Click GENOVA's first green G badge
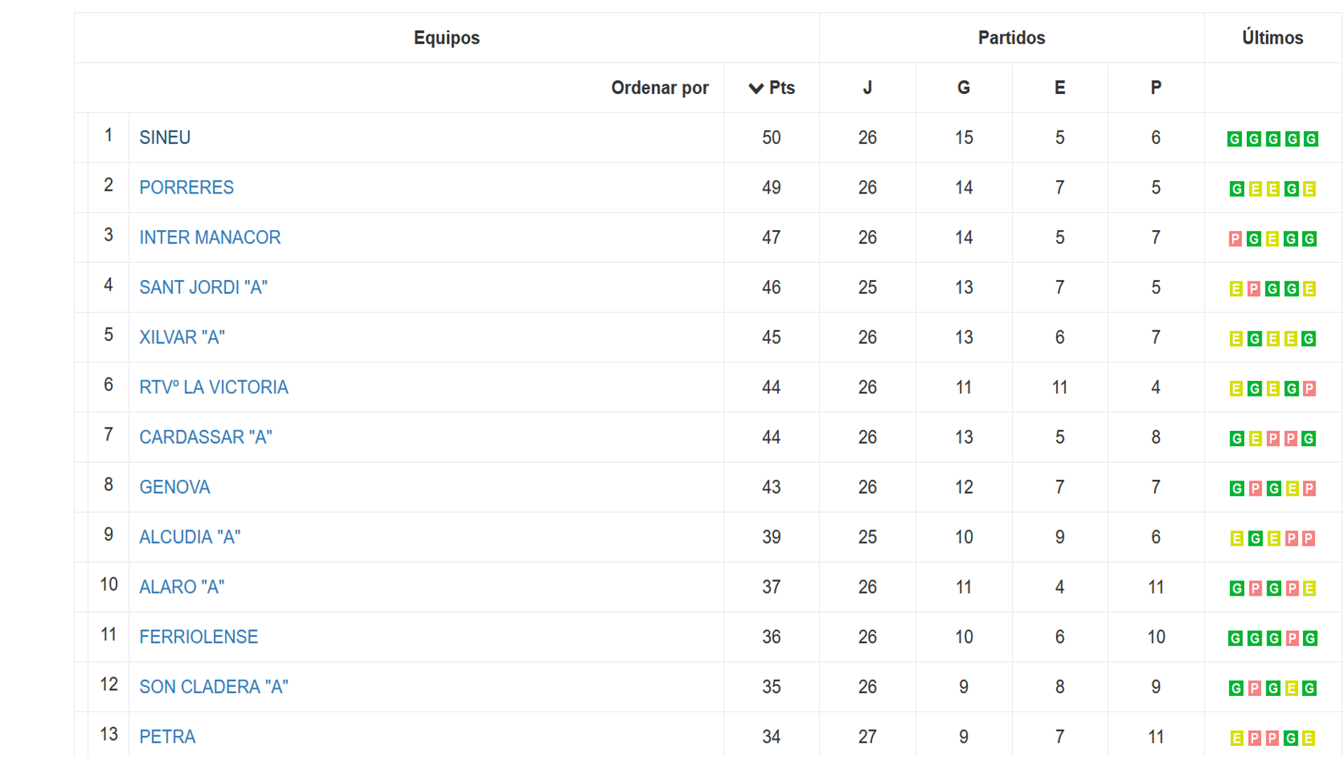Screen dimensions: 1343x757 1236,489
